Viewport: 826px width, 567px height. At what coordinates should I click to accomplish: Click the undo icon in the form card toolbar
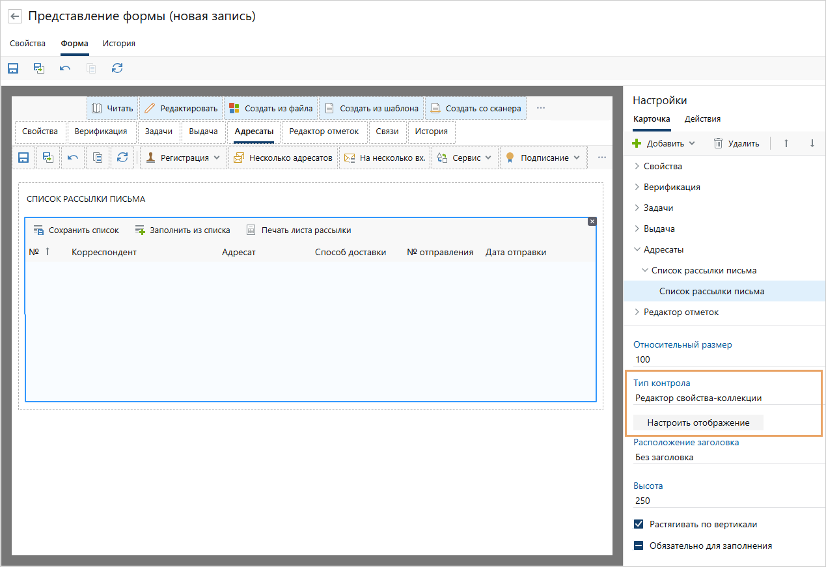coord(73,158)
